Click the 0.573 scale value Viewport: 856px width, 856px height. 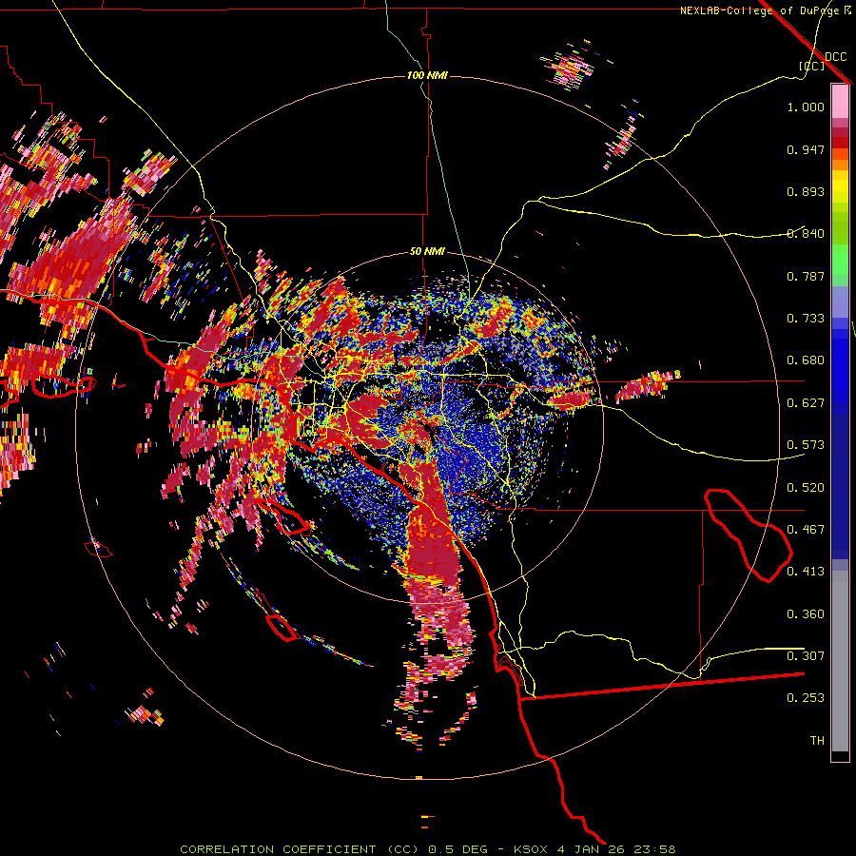806,445
